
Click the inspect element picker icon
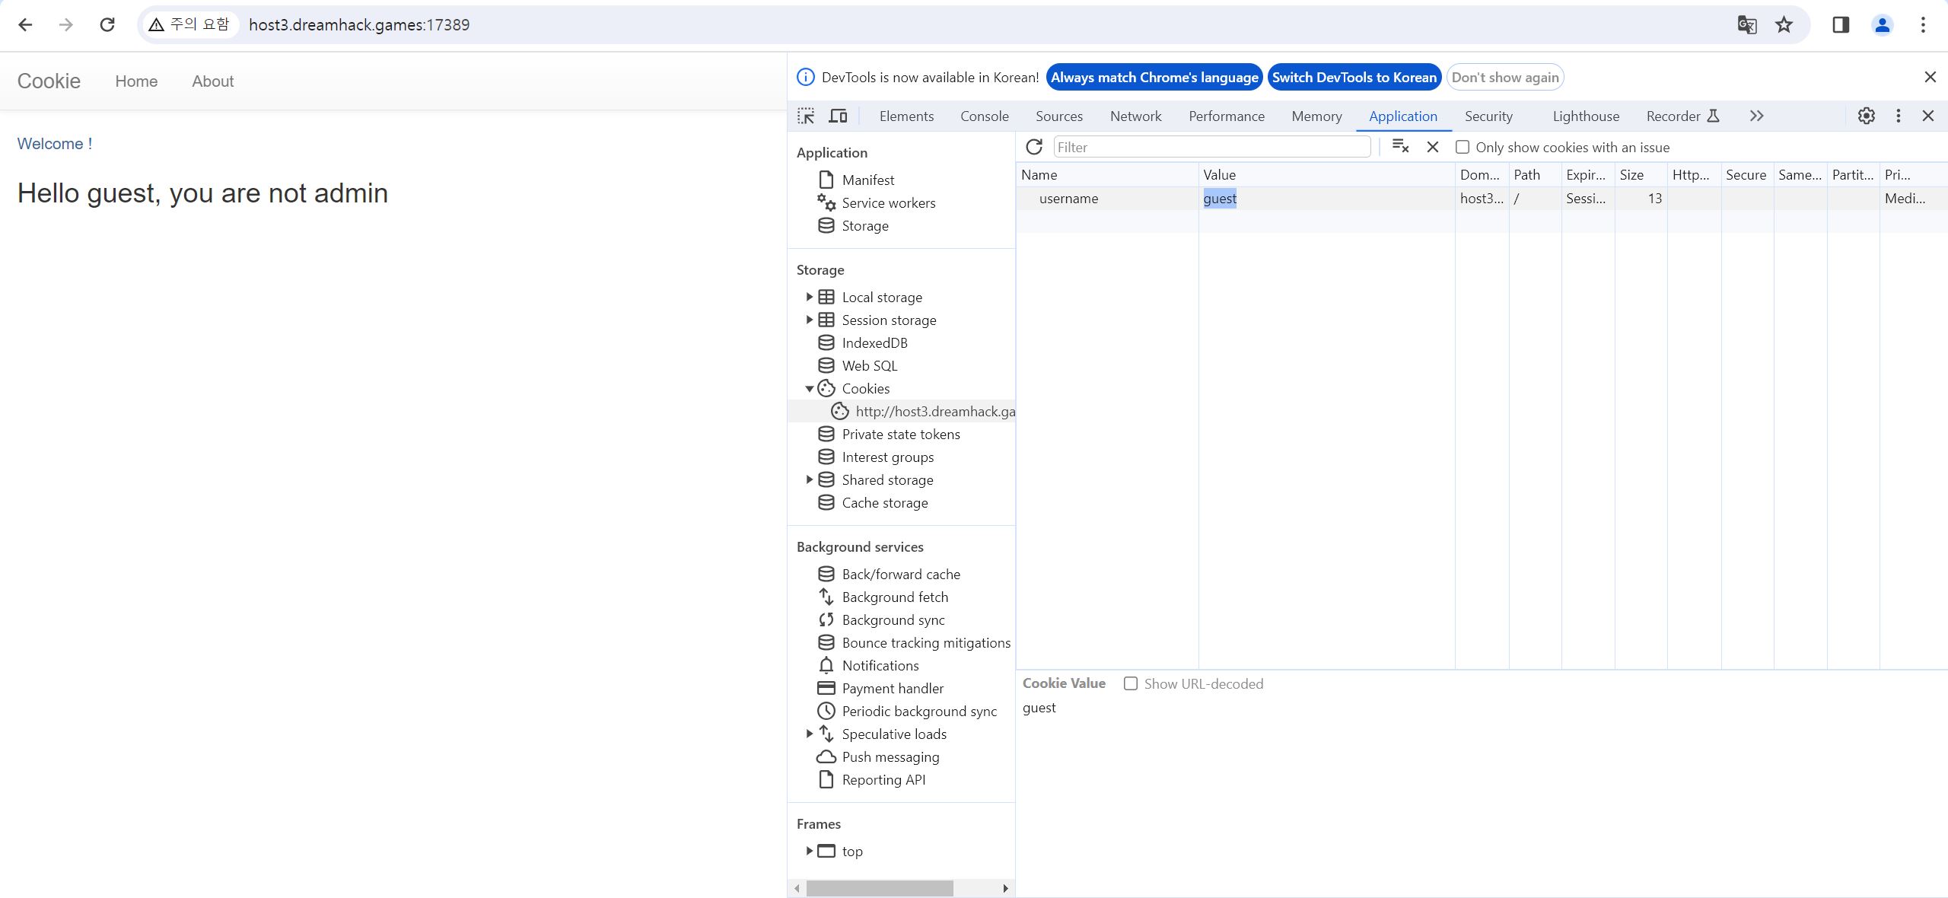tap(806, 116)
